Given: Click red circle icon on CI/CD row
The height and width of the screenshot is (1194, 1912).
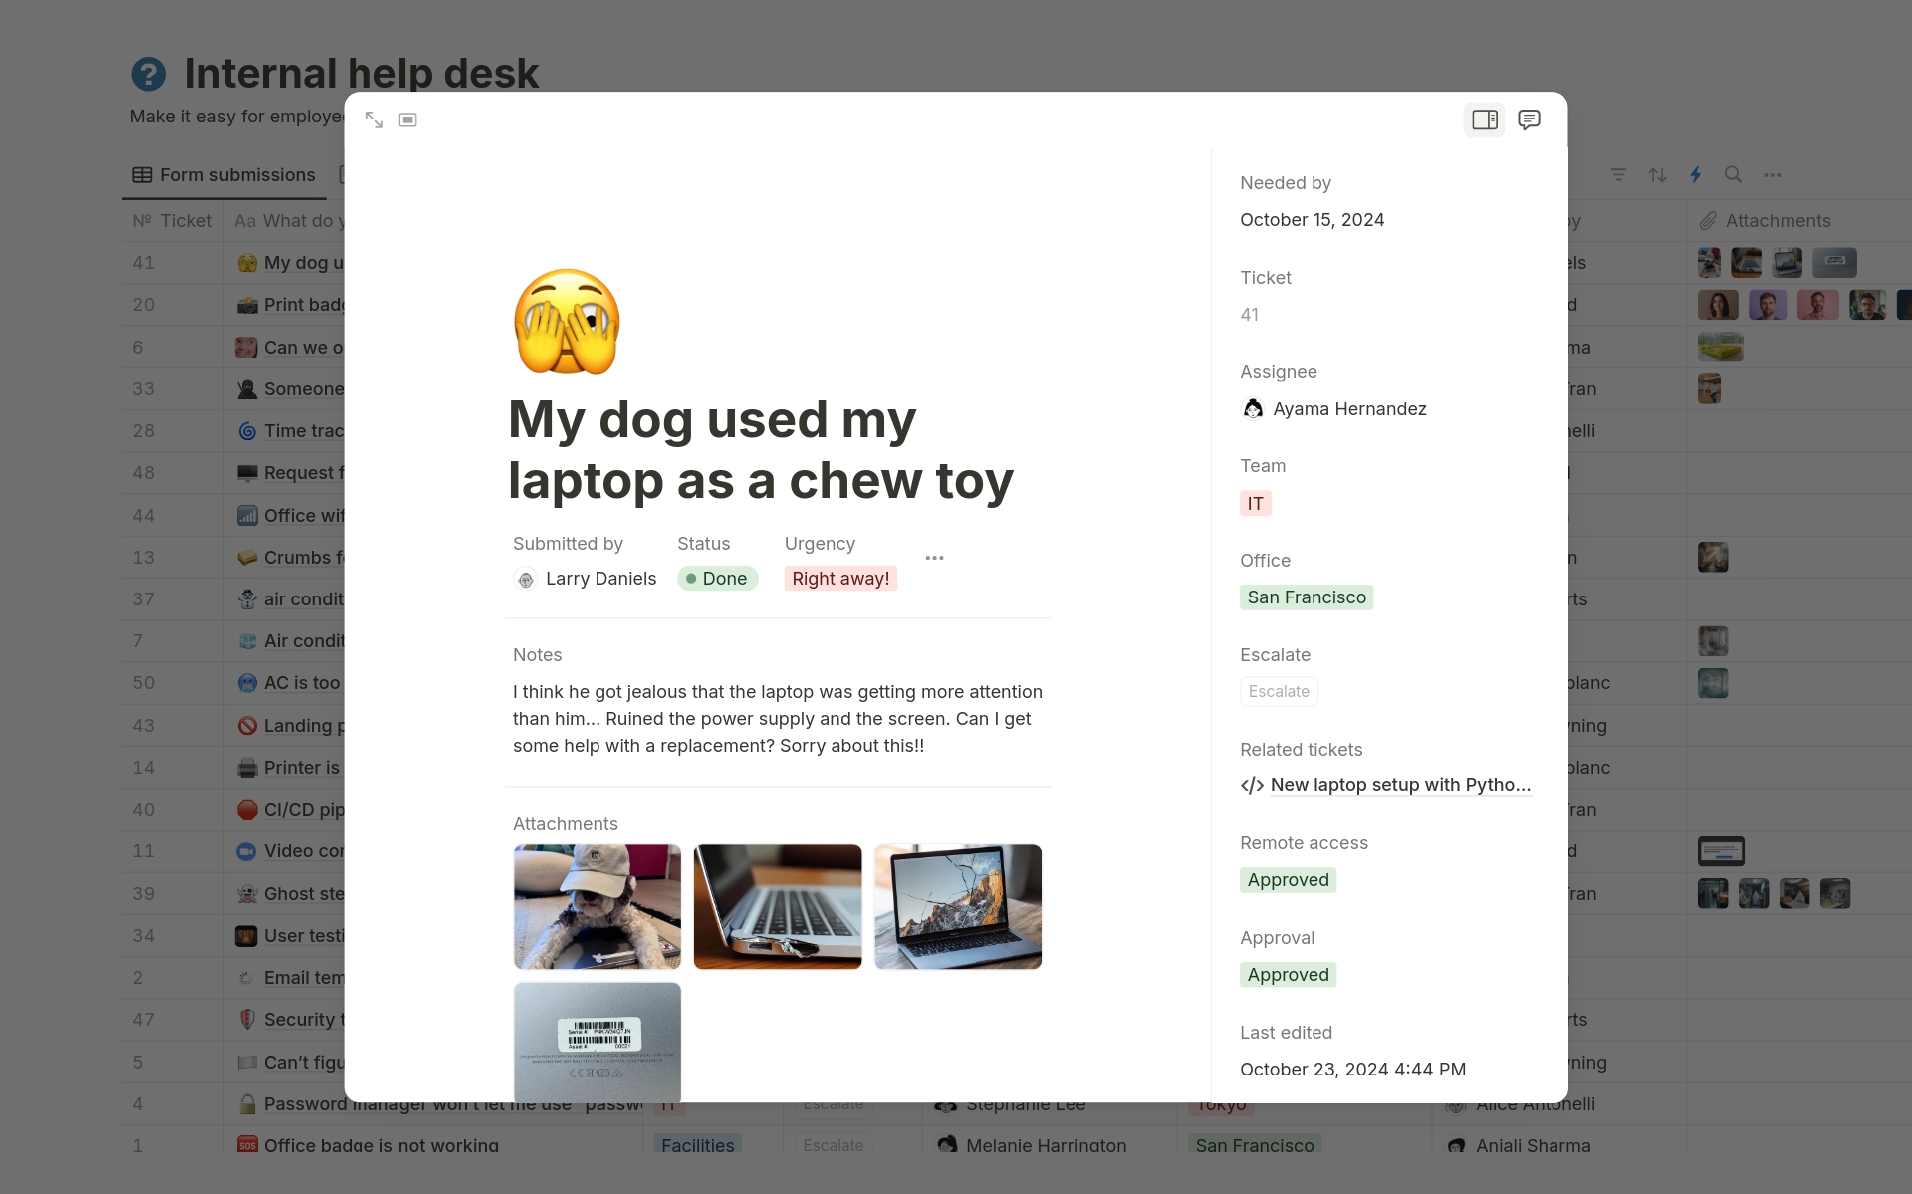Looking at the screenshot, I should point(247,810).
